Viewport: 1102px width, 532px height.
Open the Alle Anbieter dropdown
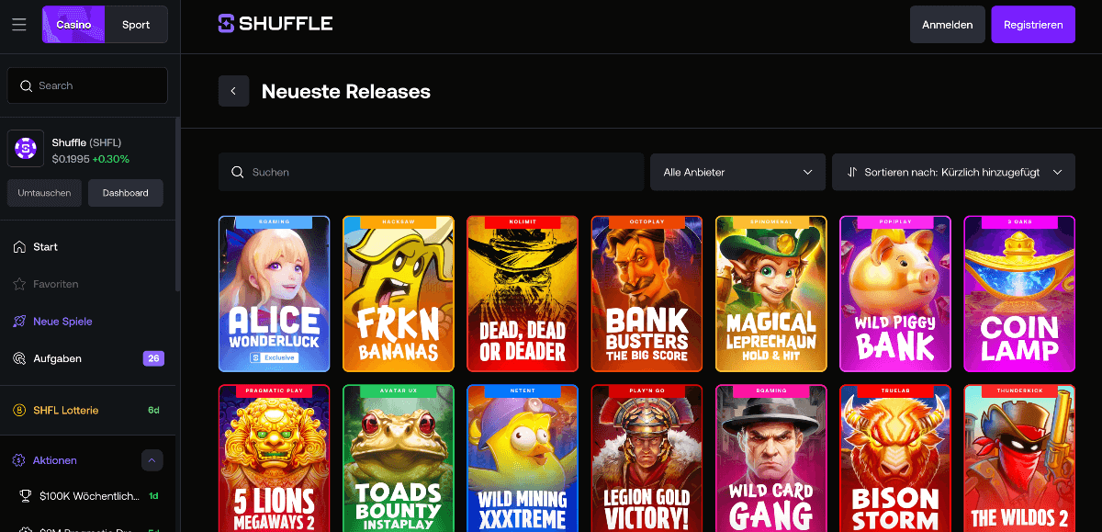point(737,172)
